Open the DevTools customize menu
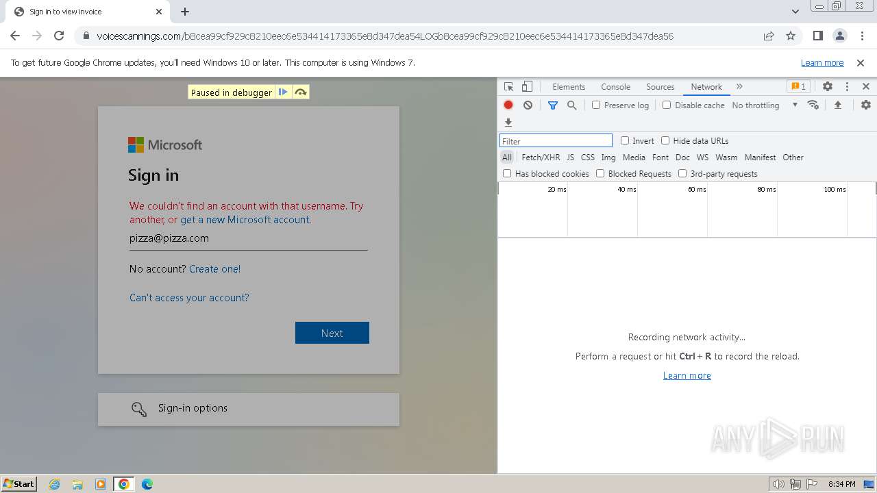The width and height of the screenshot is (877, 493). tap(847, 87)
